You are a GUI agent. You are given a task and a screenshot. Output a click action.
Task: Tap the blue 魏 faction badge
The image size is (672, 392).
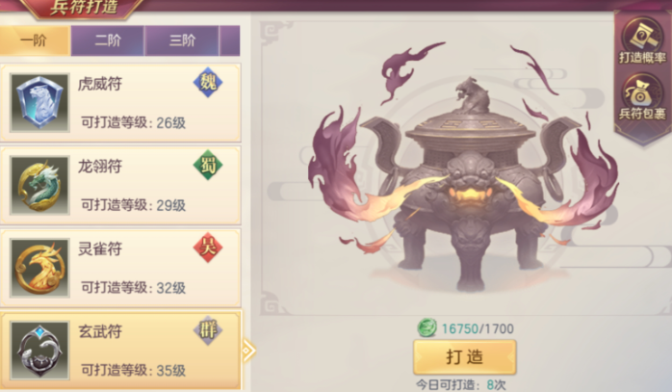point(208,82)
